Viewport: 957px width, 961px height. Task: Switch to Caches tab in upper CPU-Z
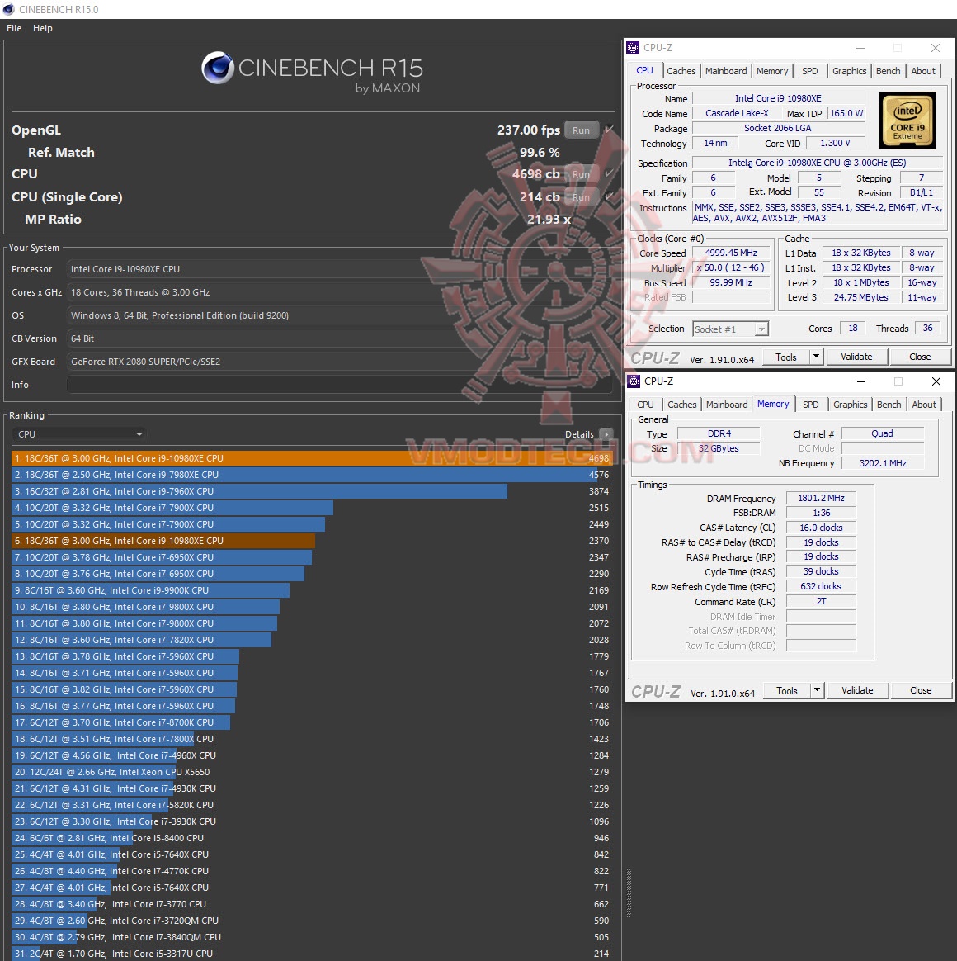(x=681, y=71)
